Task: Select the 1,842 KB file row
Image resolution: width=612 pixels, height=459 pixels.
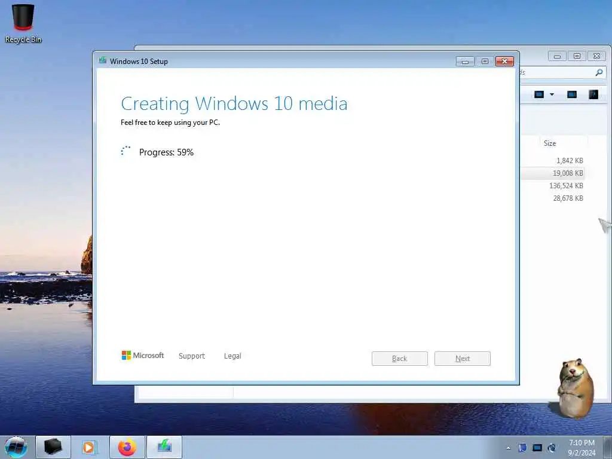Action: pyautogui.click(x=552, y=160)
